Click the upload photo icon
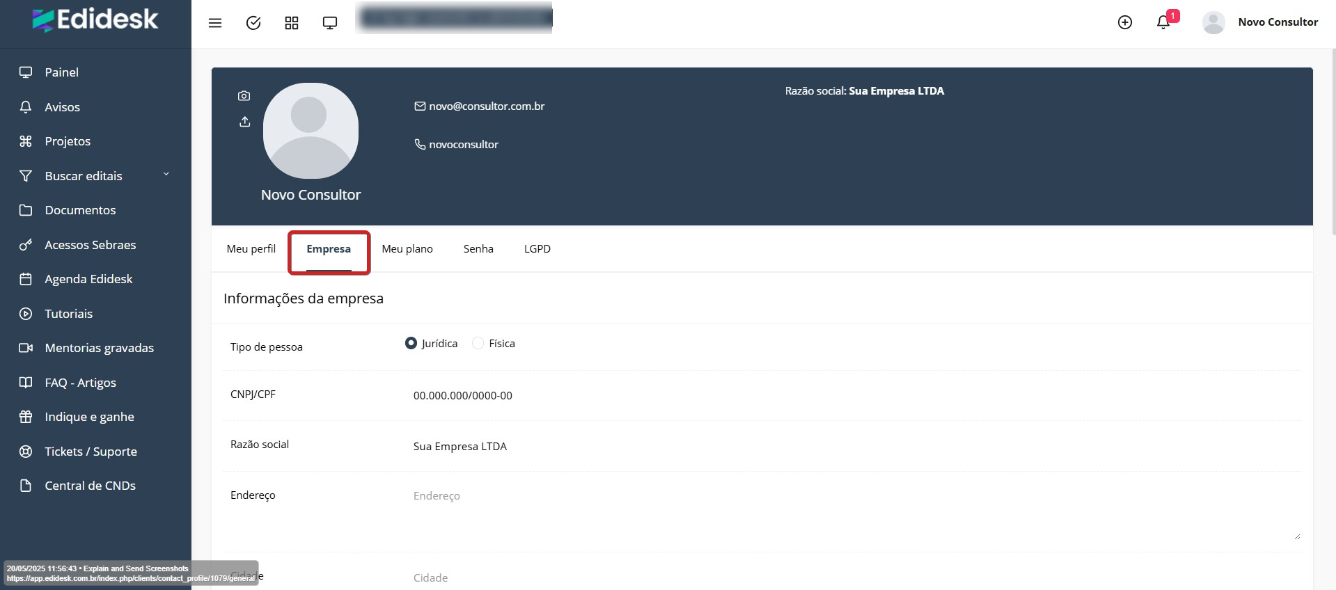The height and width of the screenshot is (590, 1336). (244, 122)
